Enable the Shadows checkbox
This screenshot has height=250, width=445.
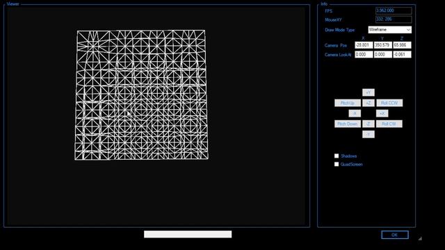pyautogui.click(x=337, y=156)
